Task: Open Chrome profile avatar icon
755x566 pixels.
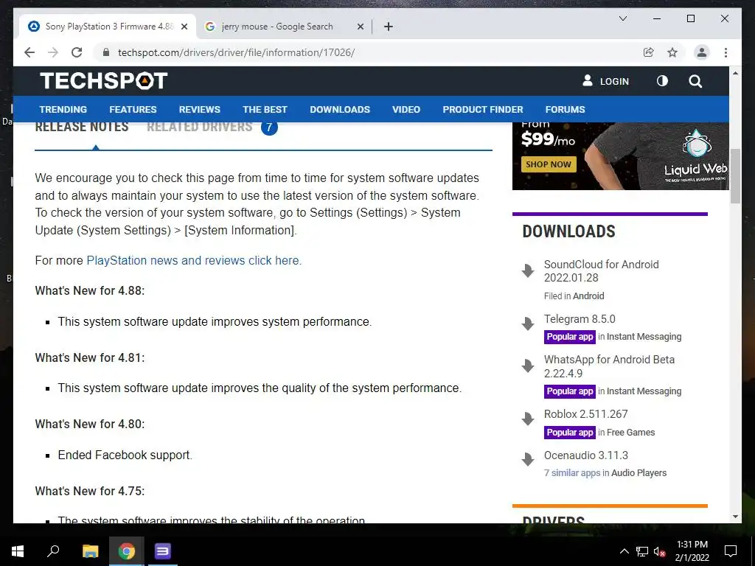Action: click(x=702, y=52)
